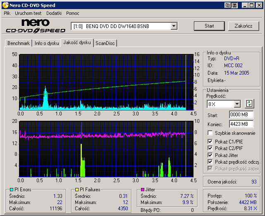Click the Prędkość 8.31 X value
Image resolution: width=265 pixels, height=216 pixels.
[x=250, y=209]
